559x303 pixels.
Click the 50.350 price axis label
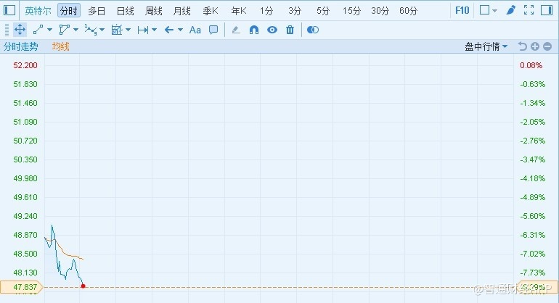pos(25,159)
